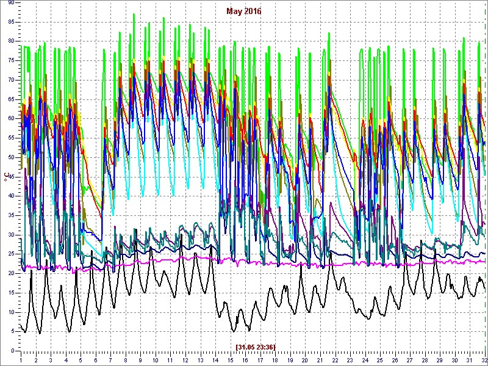Select day 3 on the date axis

[x=51, y=361]
